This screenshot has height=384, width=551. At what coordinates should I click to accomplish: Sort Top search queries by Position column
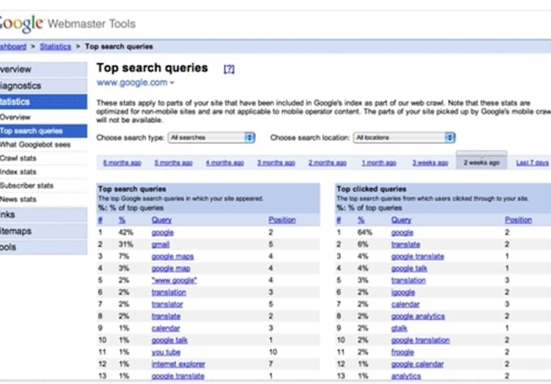(282, 220)
